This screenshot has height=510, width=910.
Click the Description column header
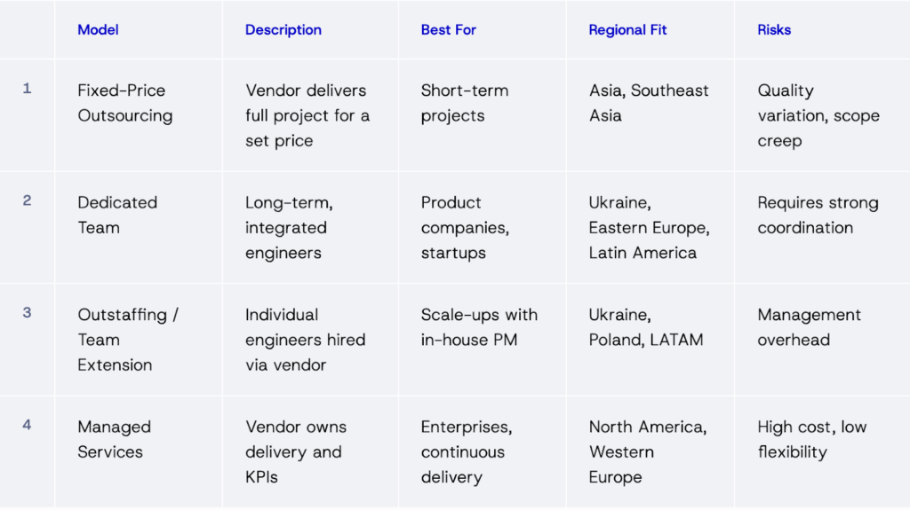pyautogui.click(x=283, y=30)
